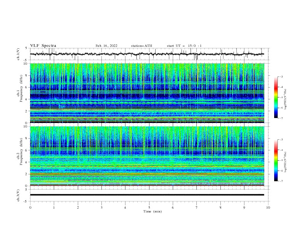Click inside the ch.1 spectrogram panel

(147, 93)
